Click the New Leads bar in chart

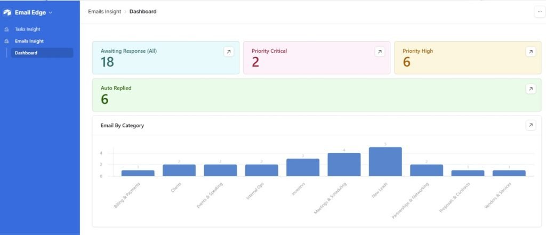[385, 162]
